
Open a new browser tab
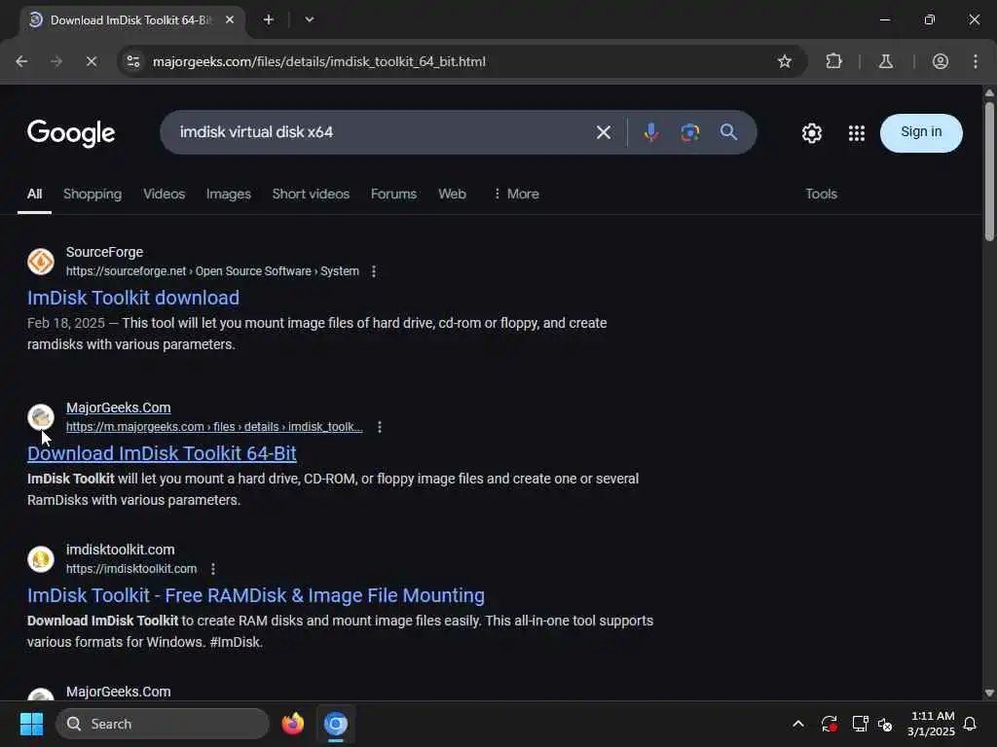click(269, 19)
